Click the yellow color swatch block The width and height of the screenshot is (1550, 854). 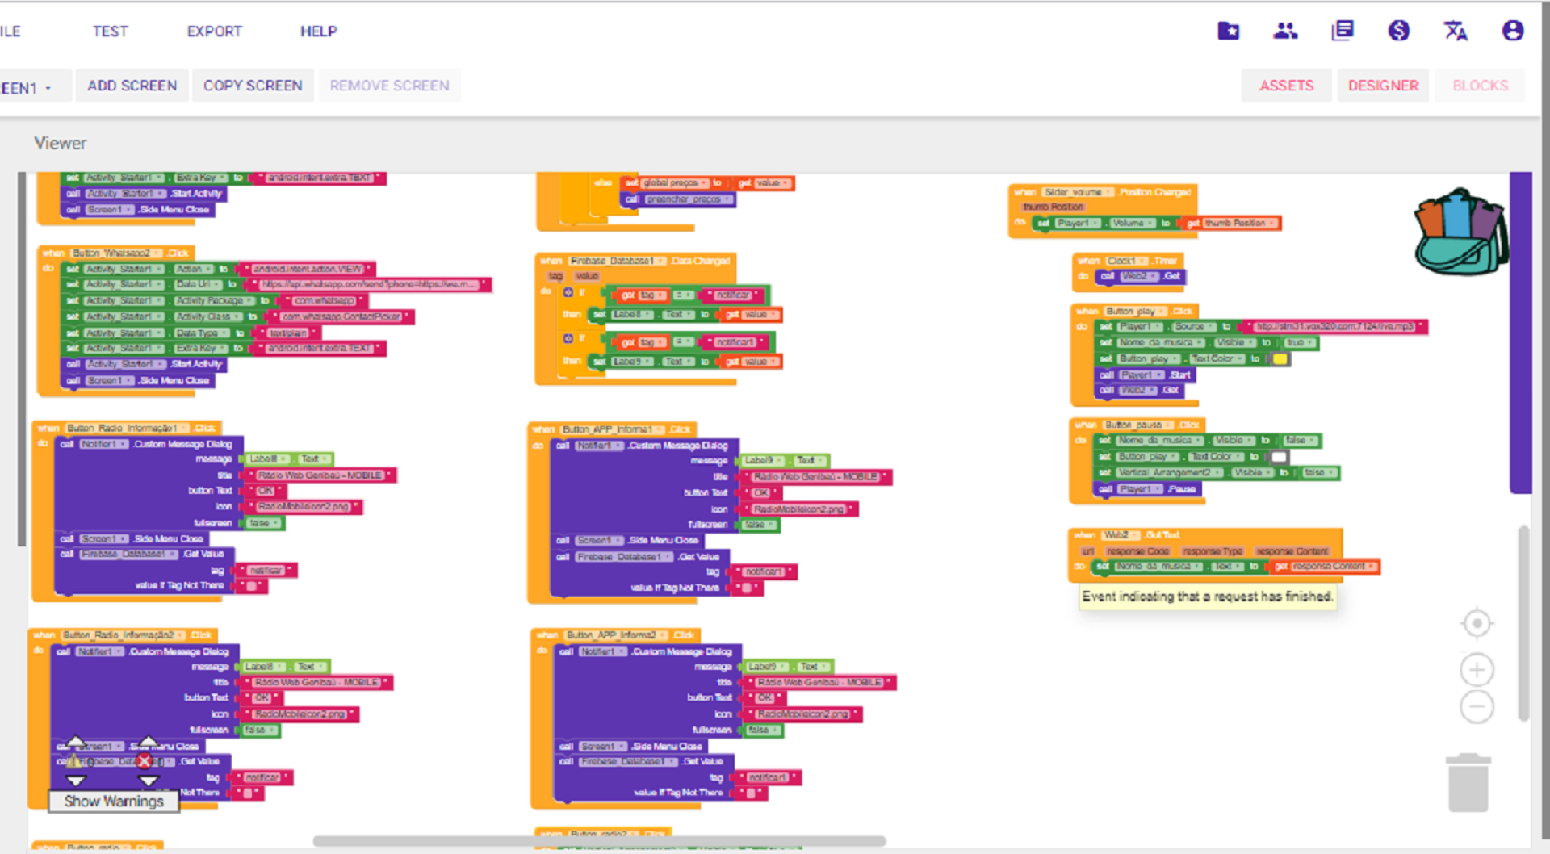point(1280,359)
